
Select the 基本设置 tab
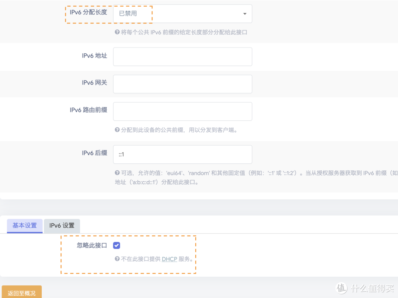tap(24, 226)
